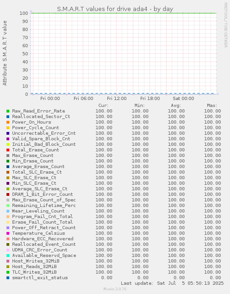Select the Remaining_Lifetime_Perc legend label

tap(44, 206)
